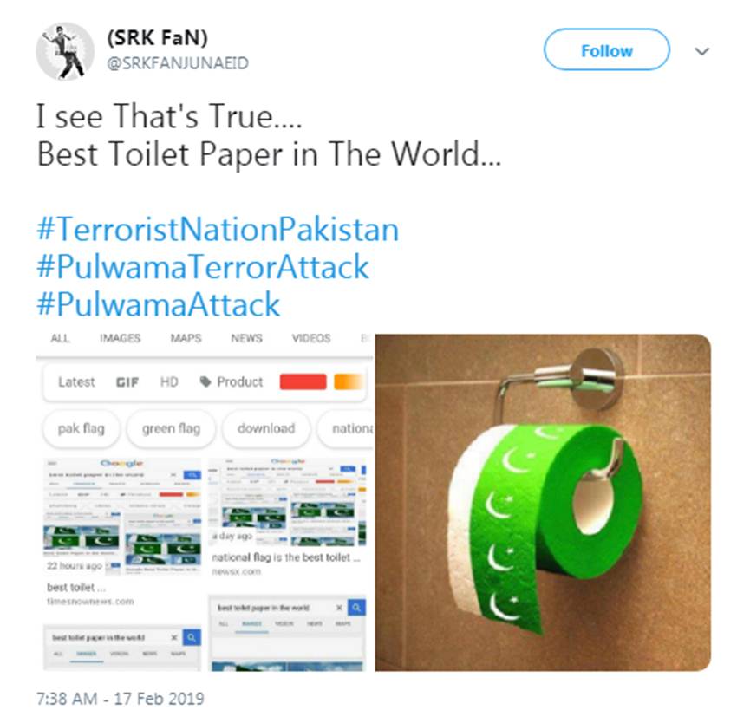Open the #PulwamaTerrorAttack hashtag

tap(203, 266)
